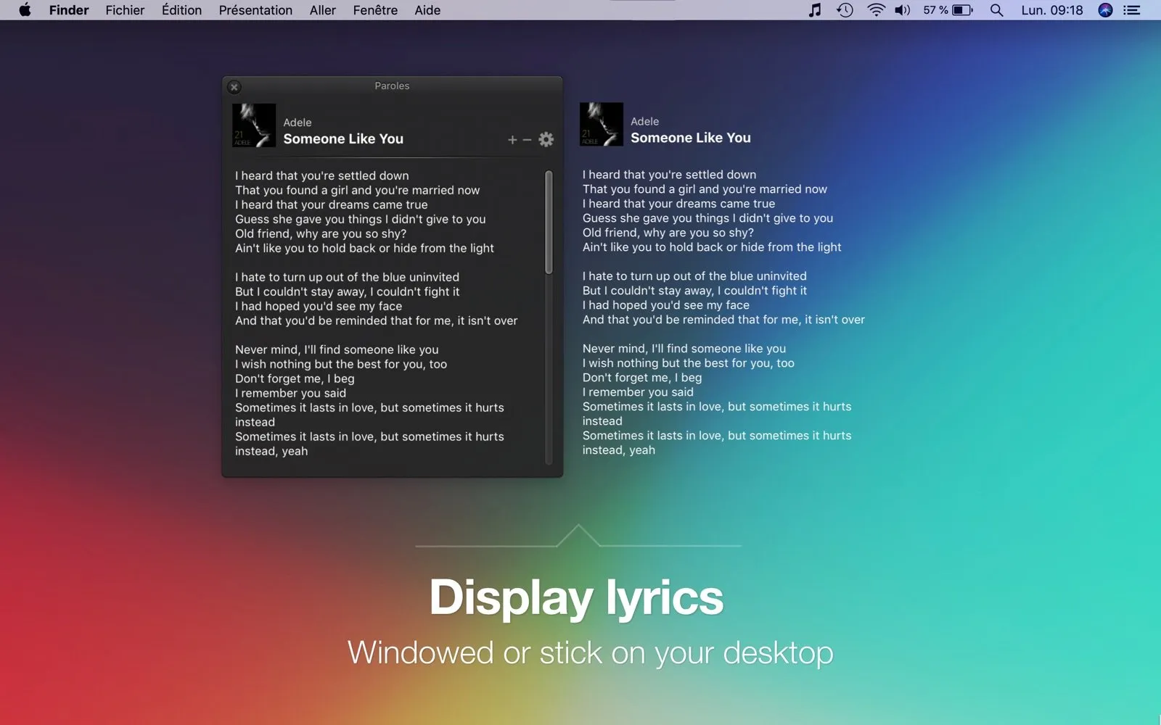Image resolution: width=1161 pixels, height=725 pixels.
Task: Open the Présentation menu
Action: [255, 10]
